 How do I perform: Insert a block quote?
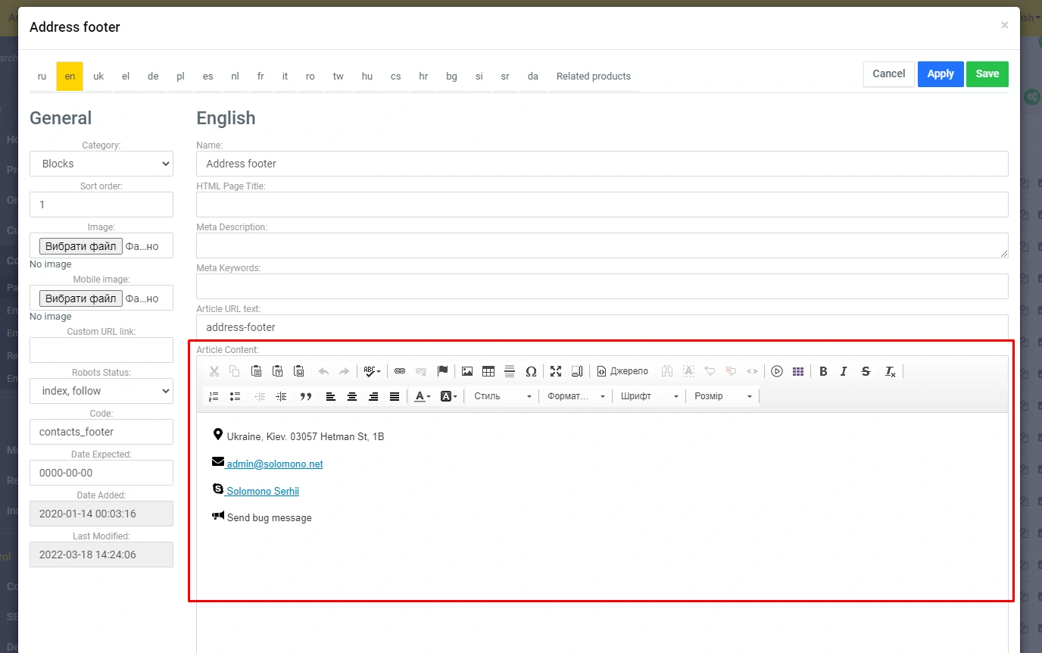[x=306, y=396]
